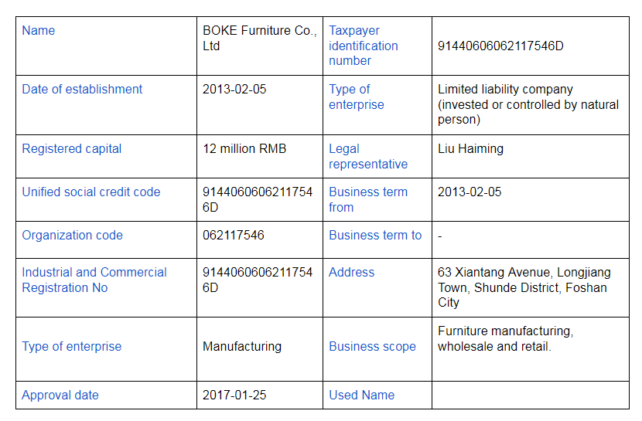Select the Xiantang Avenue address text
Viewport: 642px width, 421px height.
pos(524,287)
